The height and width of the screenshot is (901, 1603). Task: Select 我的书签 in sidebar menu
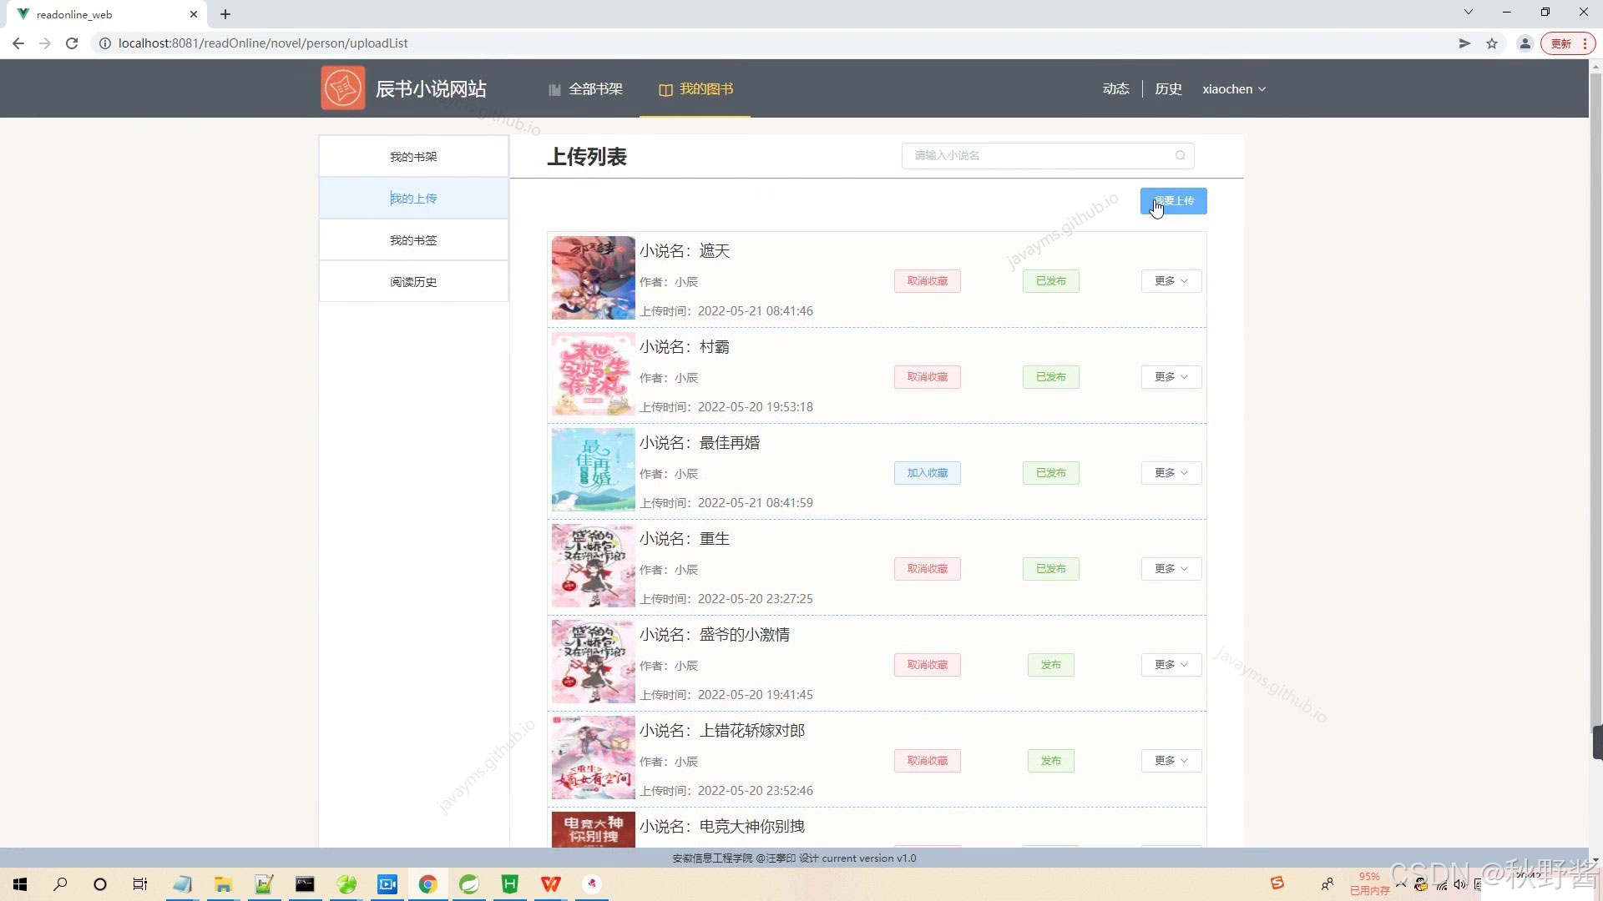[413, 240]
